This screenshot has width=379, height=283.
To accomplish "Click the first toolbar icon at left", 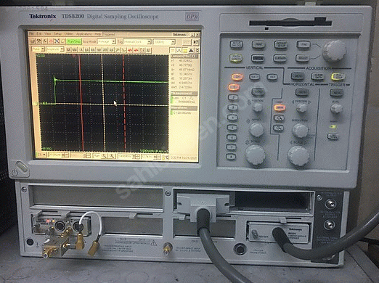I will click(x=33, y=41).
